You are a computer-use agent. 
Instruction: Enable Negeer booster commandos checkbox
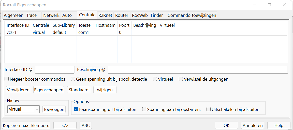tap(7, 79)
